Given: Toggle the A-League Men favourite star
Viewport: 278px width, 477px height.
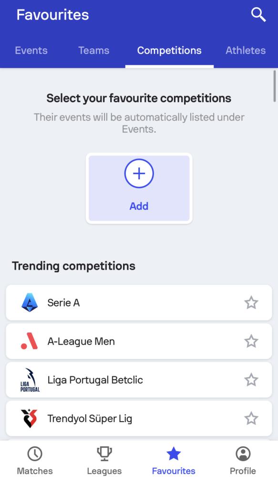Looking at the screenshot, I should (x=251, y=342).
